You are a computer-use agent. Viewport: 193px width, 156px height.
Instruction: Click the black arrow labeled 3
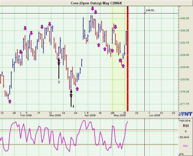point(59,68)
